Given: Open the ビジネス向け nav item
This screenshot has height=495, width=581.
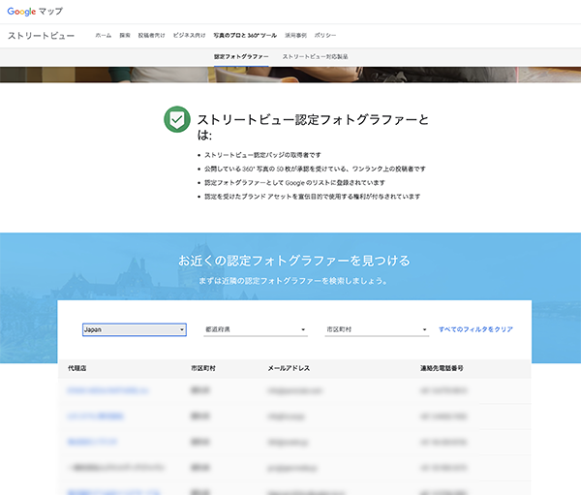Looking at the screenshot, I should pyautogui.click(x=190, y=35).
